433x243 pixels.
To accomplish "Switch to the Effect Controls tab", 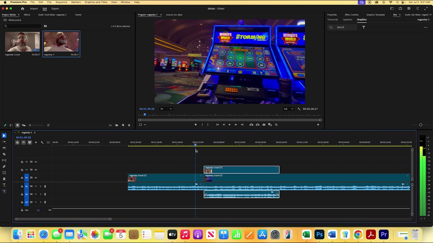I will click(351, 15).
